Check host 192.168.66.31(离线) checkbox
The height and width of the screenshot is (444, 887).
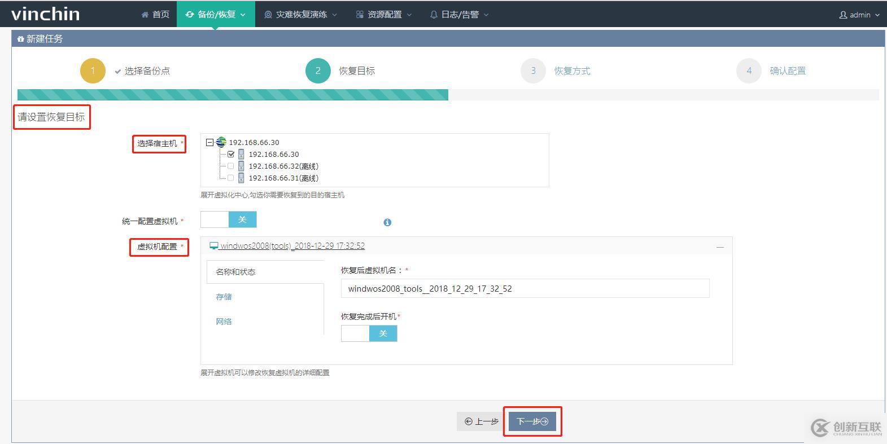pyautogui.click(x=230, y=178)
